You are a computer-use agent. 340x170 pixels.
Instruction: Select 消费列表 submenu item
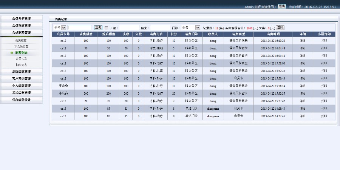tap(21, 52)
